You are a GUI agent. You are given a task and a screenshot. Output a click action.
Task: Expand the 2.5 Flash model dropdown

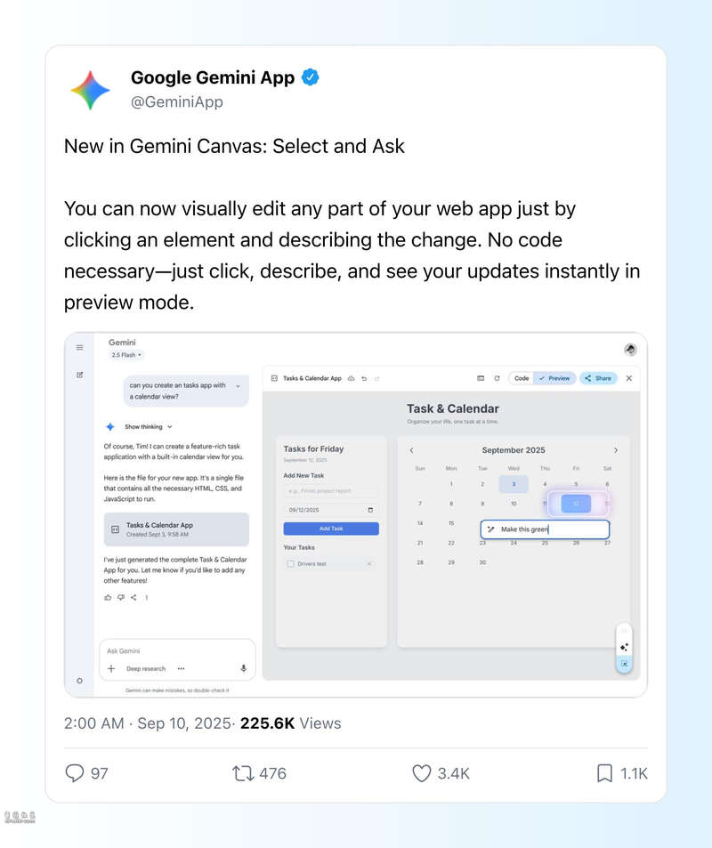coord(126,355)
